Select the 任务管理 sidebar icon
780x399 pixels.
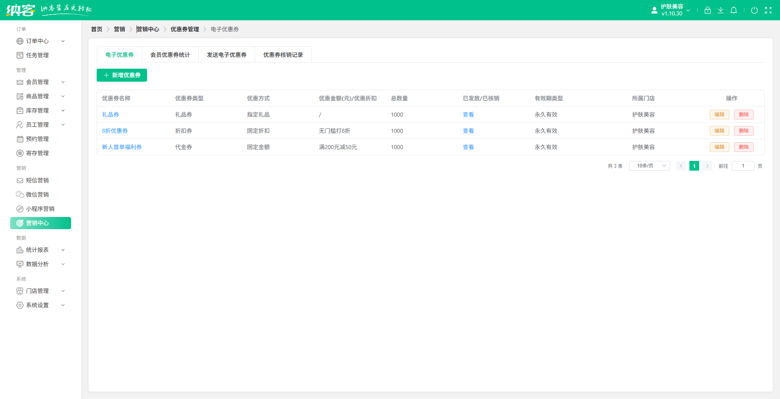(20, 55)
